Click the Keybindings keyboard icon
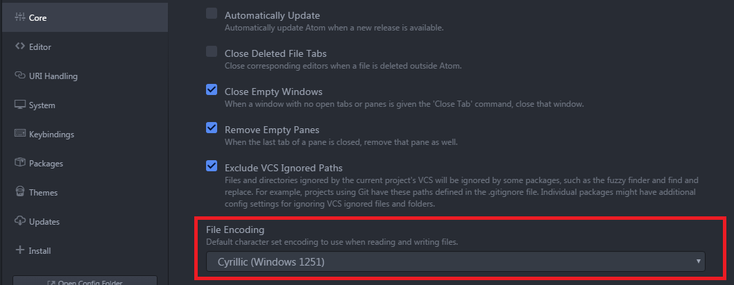This screenshot has height=285, width=734. (x=19, y=133)
